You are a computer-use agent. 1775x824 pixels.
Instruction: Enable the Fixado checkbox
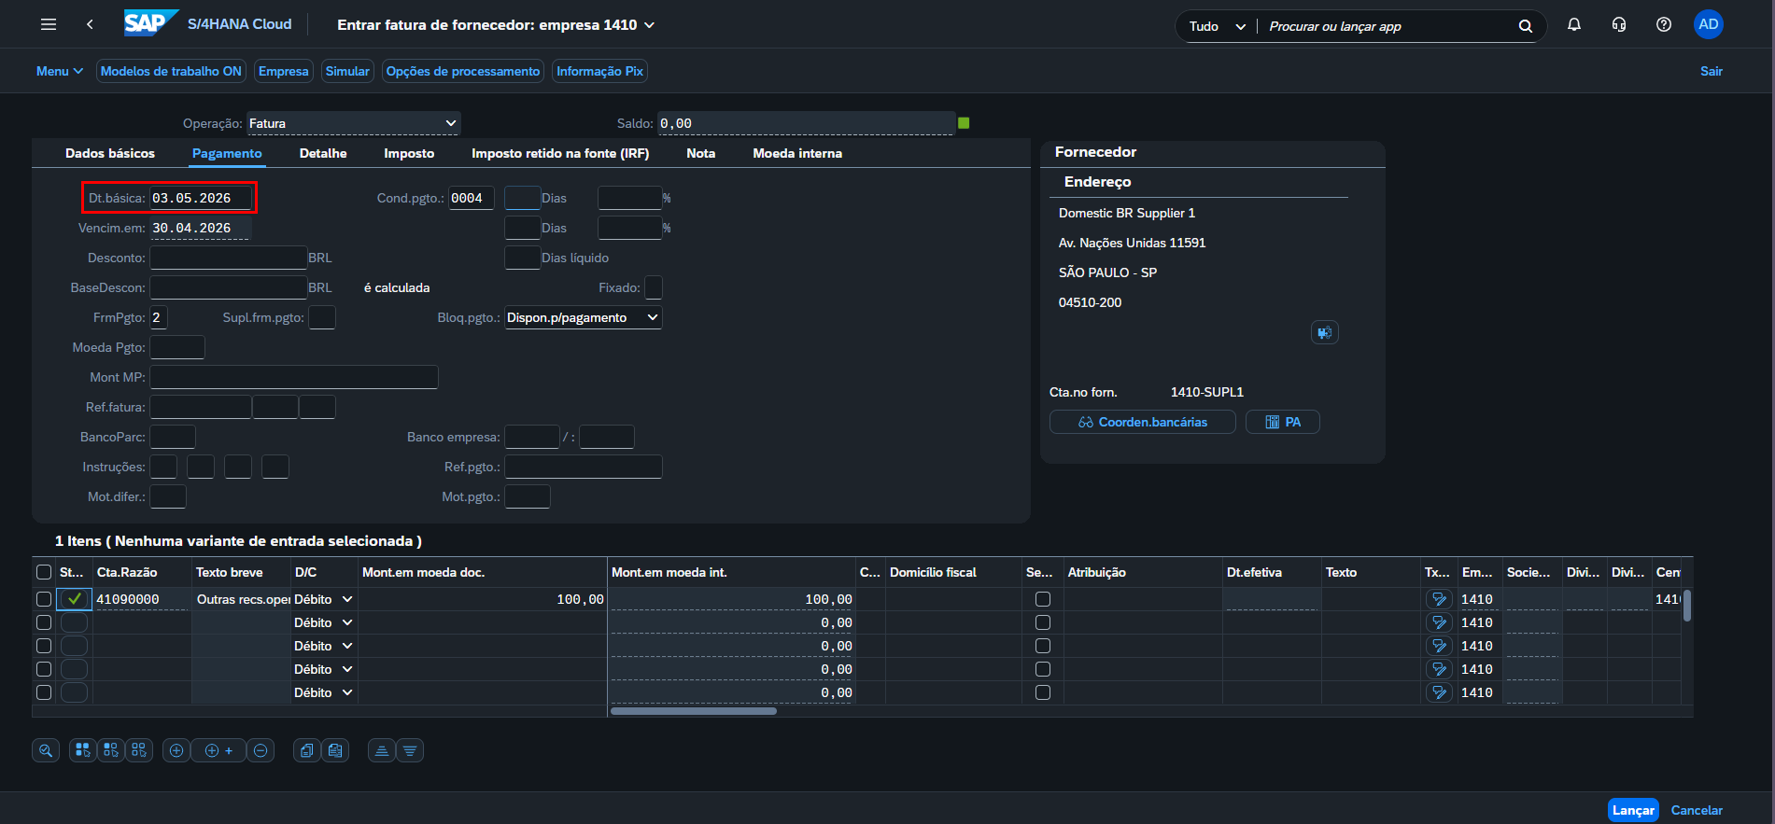(x=654, y=287)
